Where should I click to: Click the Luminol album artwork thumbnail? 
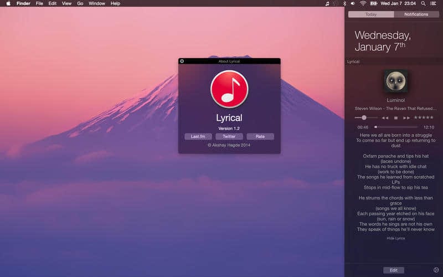(x=396, y=81)
